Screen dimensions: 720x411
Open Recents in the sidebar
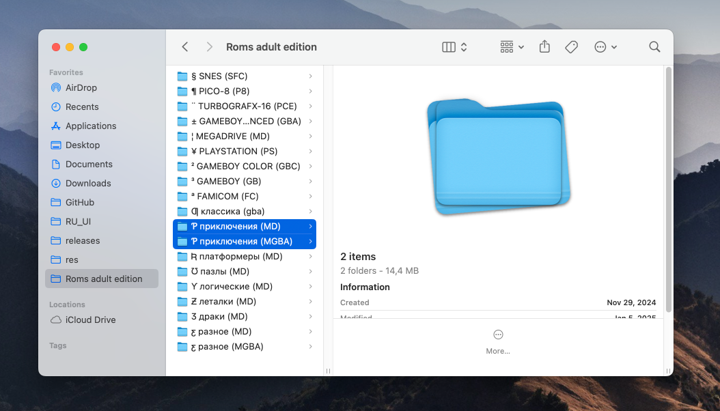point(102,107)
